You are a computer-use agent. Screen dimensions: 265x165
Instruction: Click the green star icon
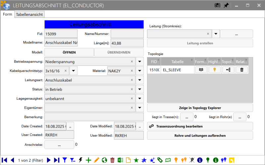tap(136, 160)
